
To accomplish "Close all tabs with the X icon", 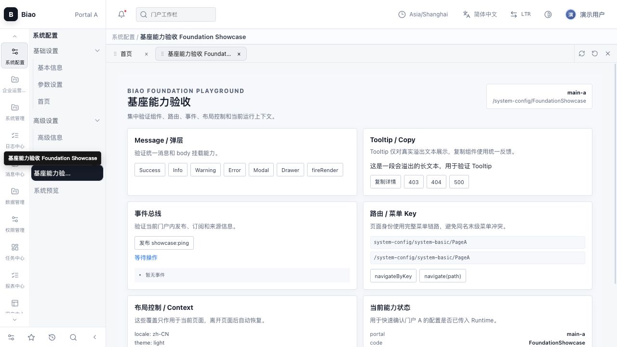I will (x=608, y=53).
